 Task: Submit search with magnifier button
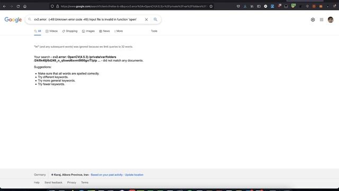click(x=155, y=20)
